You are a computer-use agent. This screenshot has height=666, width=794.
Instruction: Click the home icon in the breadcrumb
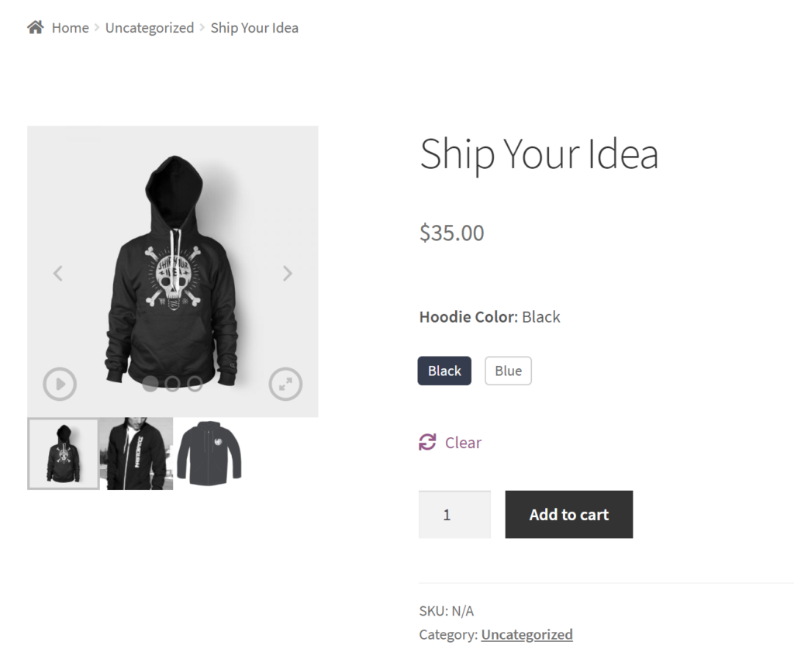35,26
